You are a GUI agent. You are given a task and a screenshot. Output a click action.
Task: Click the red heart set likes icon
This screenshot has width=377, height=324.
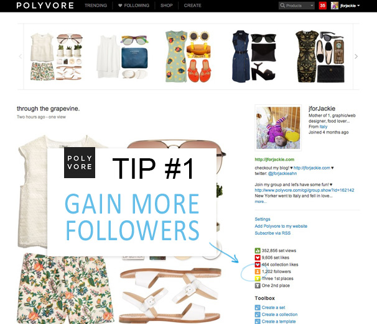click(258, 258)
